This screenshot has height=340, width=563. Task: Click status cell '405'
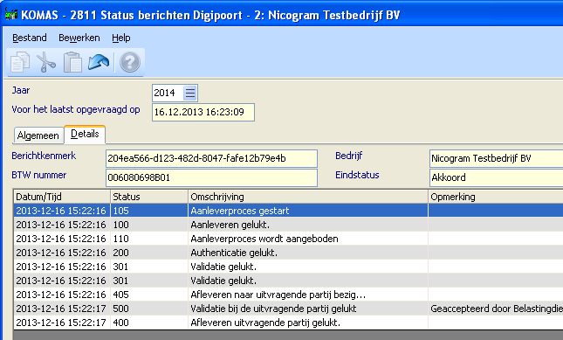[x=149, y=295]
